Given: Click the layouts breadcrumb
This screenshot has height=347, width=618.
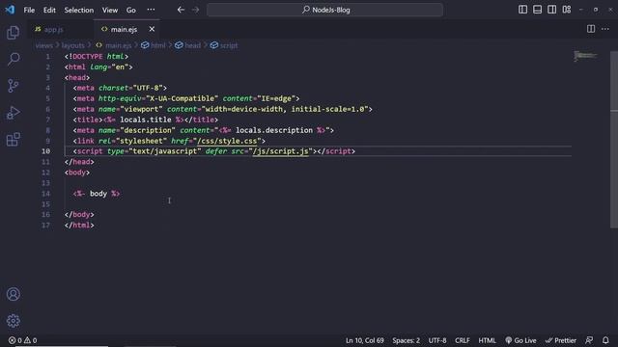Looking at the screenshot, I should tap(73, 45).
